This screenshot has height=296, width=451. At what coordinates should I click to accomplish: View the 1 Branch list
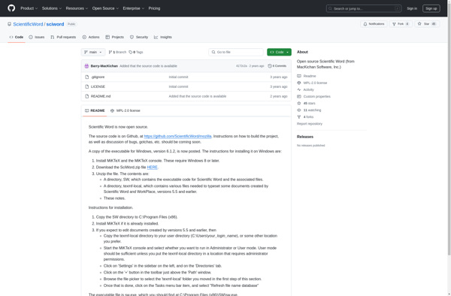(x=117, y=52)
